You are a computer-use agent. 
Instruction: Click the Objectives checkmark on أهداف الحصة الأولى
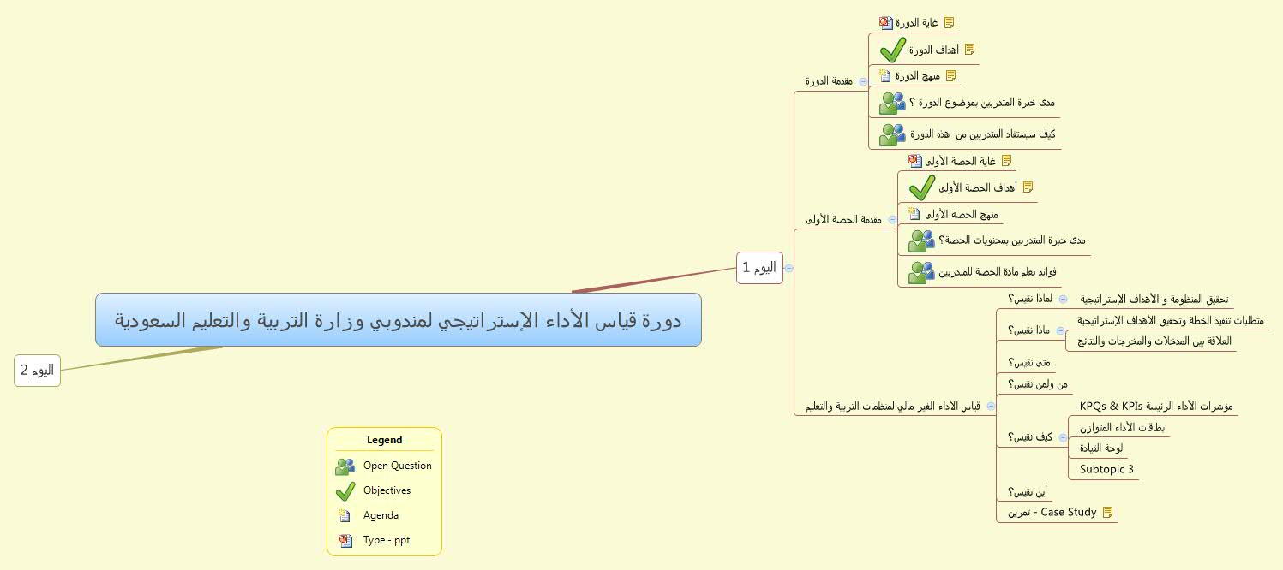(x=921, y=187)
